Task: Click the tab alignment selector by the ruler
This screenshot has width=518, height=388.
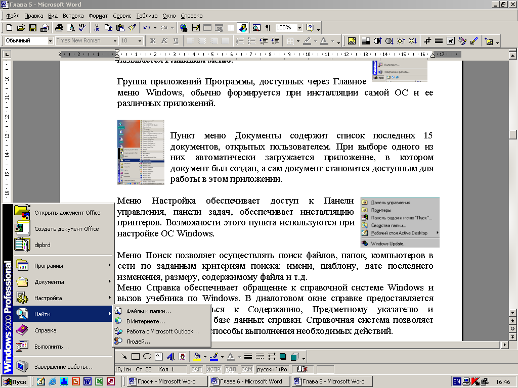Action: (x=7, y=54)
